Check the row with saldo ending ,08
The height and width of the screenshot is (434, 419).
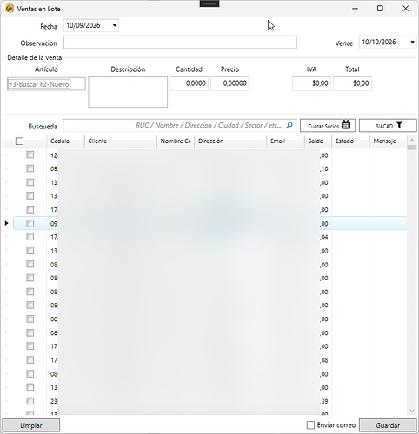click(x=30, y=360)
